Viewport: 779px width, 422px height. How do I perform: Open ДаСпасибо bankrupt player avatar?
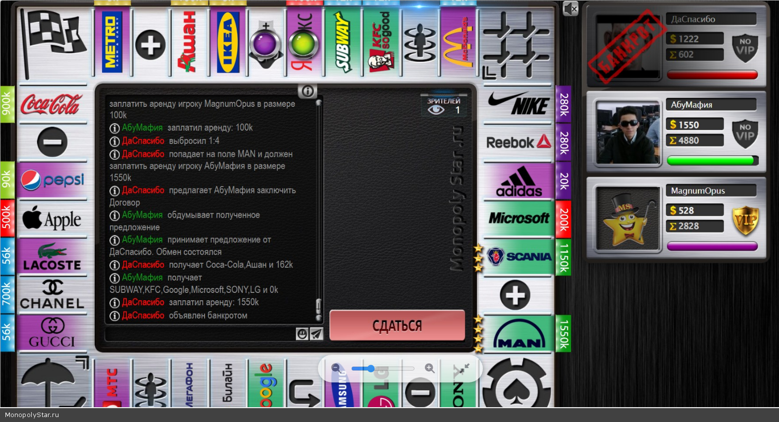pyautogui.click(x=628, y=47)
